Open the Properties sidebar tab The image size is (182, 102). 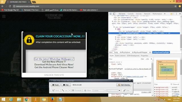coord(144,56)
